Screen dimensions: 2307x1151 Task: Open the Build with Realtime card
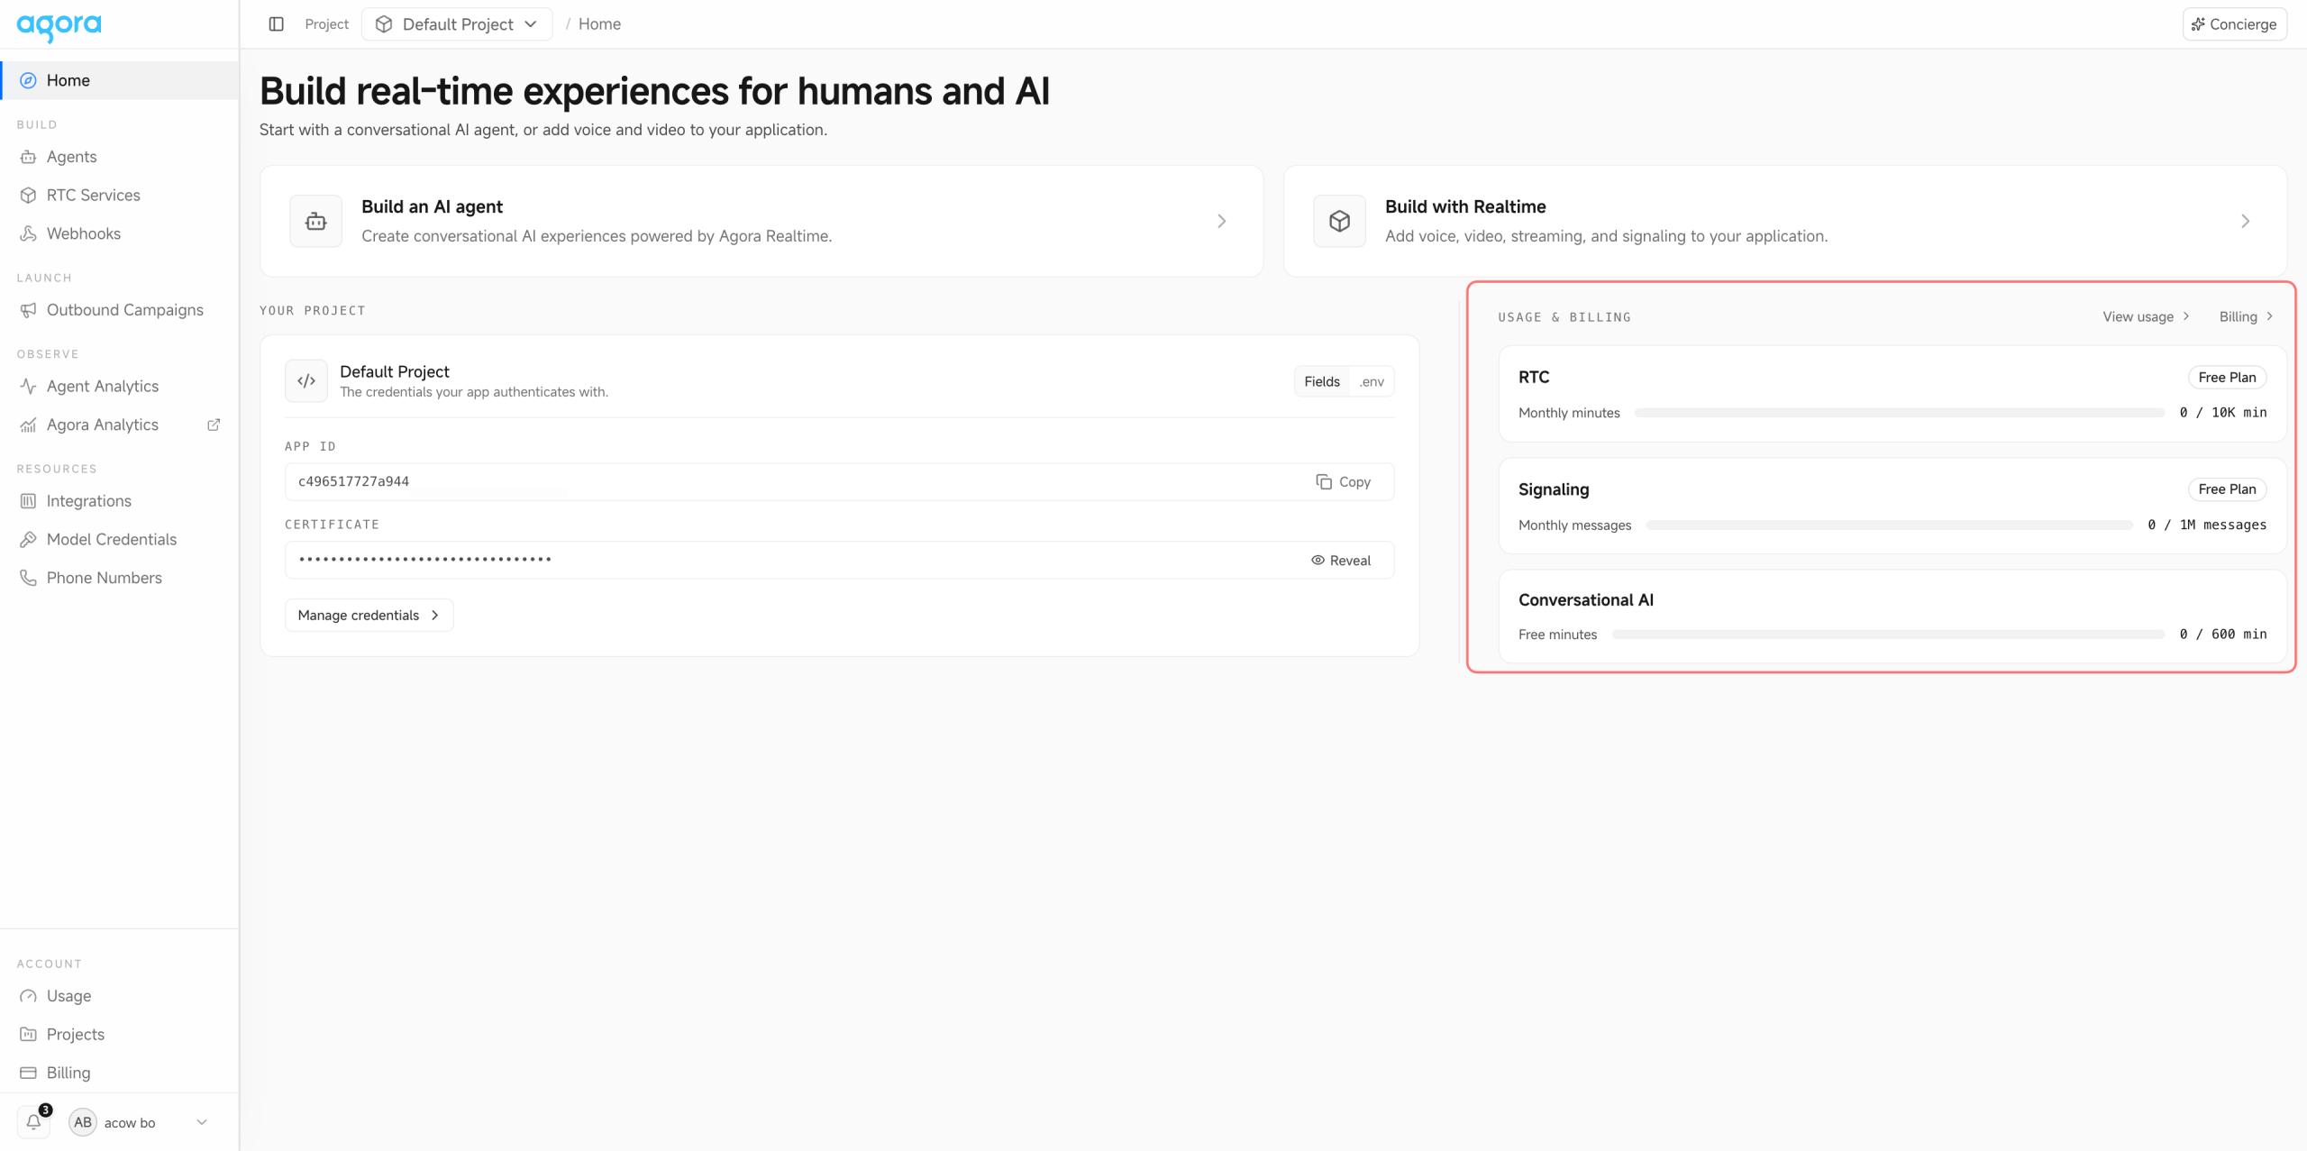[x=1785, y=221]
